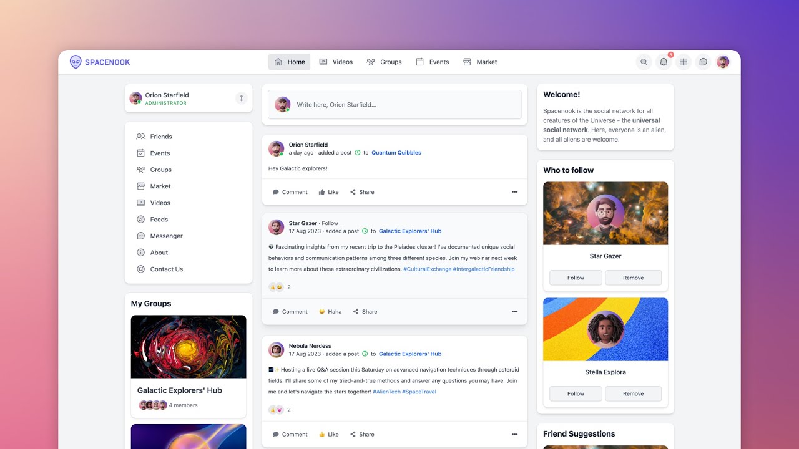Open the messages chat bubble icon in header
Viewport: 799px width, 449px height.
pos(703,62)
